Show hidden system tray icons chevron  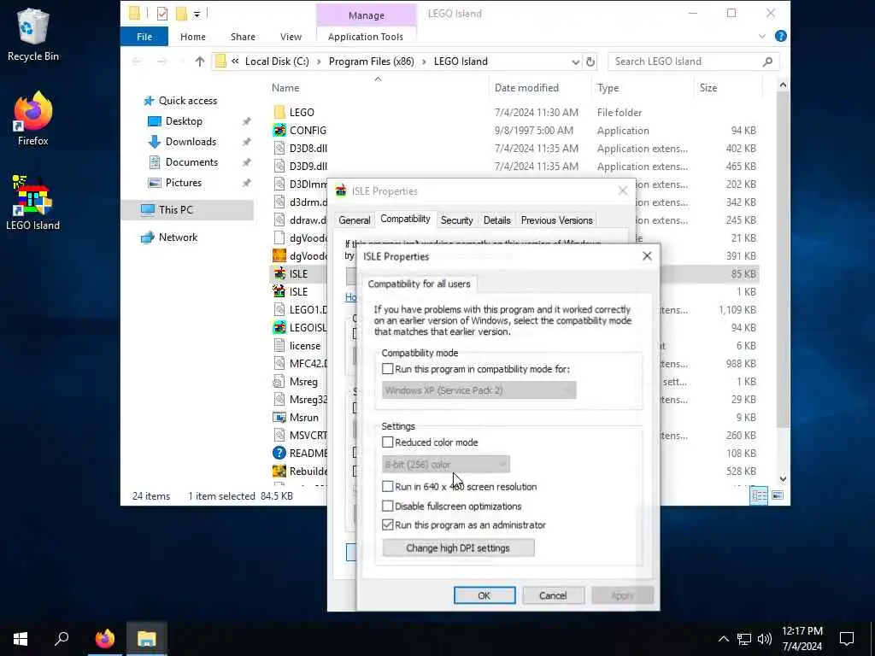coord(723,639)
